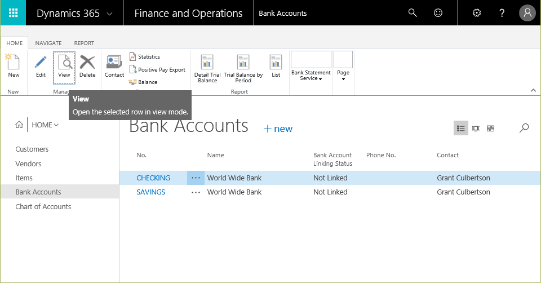Open Items in the side navigation
The image size is (541, 283).
24,178
